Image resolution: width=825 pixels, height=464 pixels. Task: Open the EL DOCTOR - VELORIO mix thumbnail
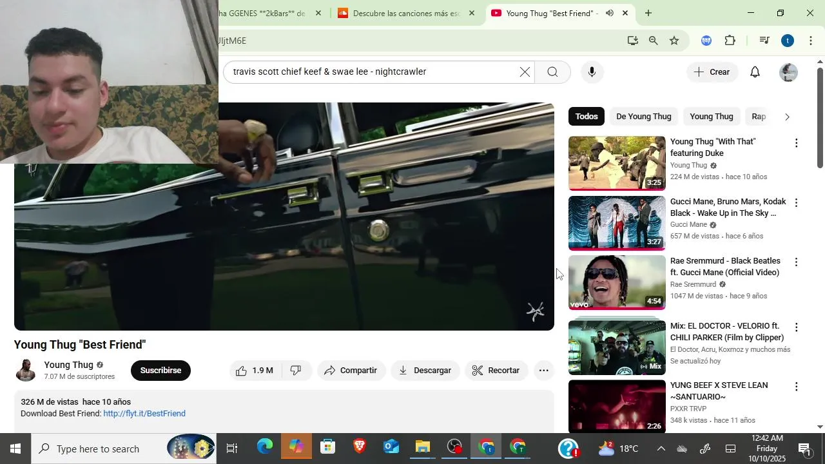[x=617, y=347]
